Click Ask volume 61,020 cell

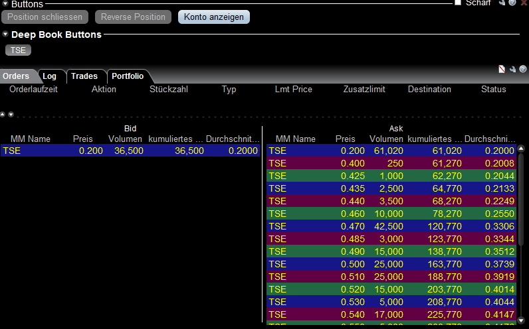(389, 151)
